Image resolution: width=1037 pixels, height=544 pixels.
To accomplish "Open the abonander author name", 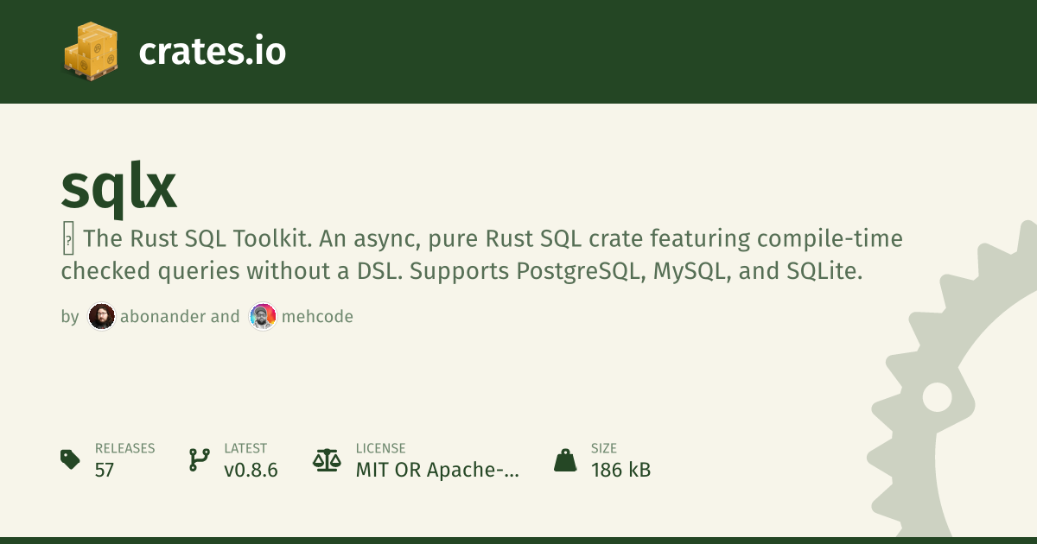I will pos(163,317).
